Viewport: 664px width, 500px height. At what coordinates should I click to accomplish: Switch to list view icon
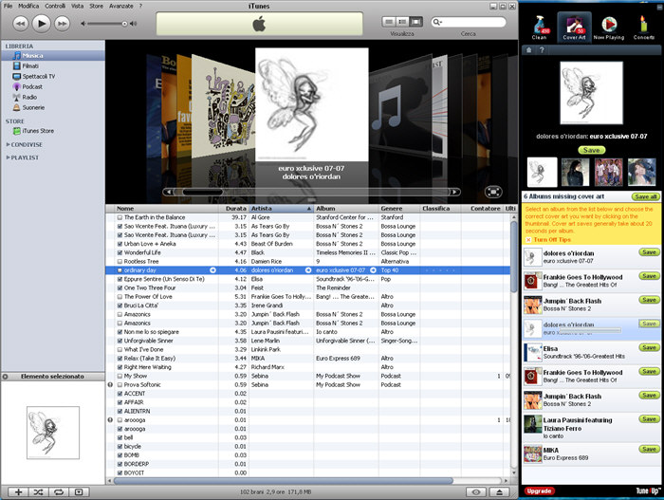(x=389, y=22)
